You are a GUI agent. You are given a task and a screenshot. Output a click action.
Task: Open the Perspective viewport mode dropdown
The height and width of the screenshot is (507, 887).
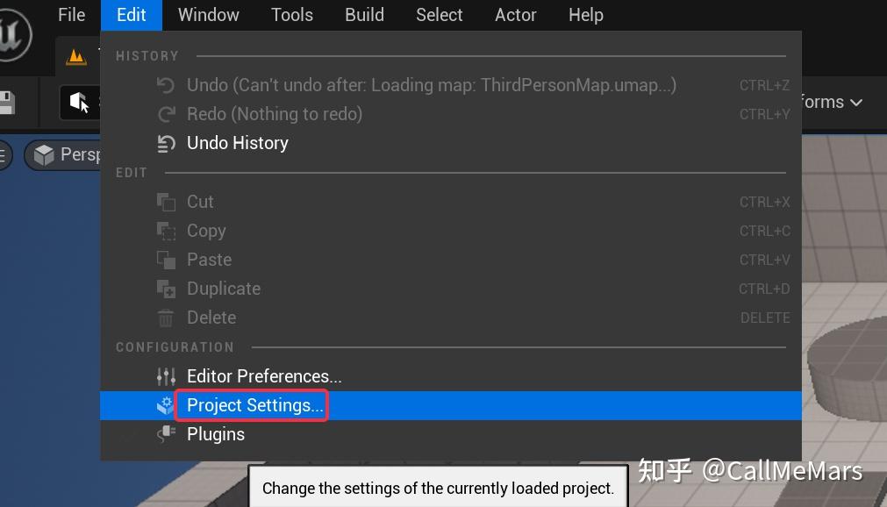click(x=62, y=154)
